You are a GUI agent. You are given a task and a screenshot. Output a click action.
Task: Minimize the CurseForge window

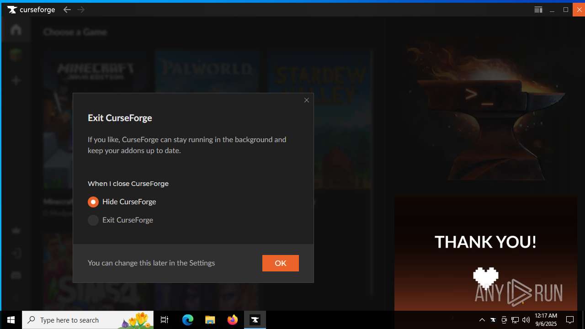click(x=552, y=10)
